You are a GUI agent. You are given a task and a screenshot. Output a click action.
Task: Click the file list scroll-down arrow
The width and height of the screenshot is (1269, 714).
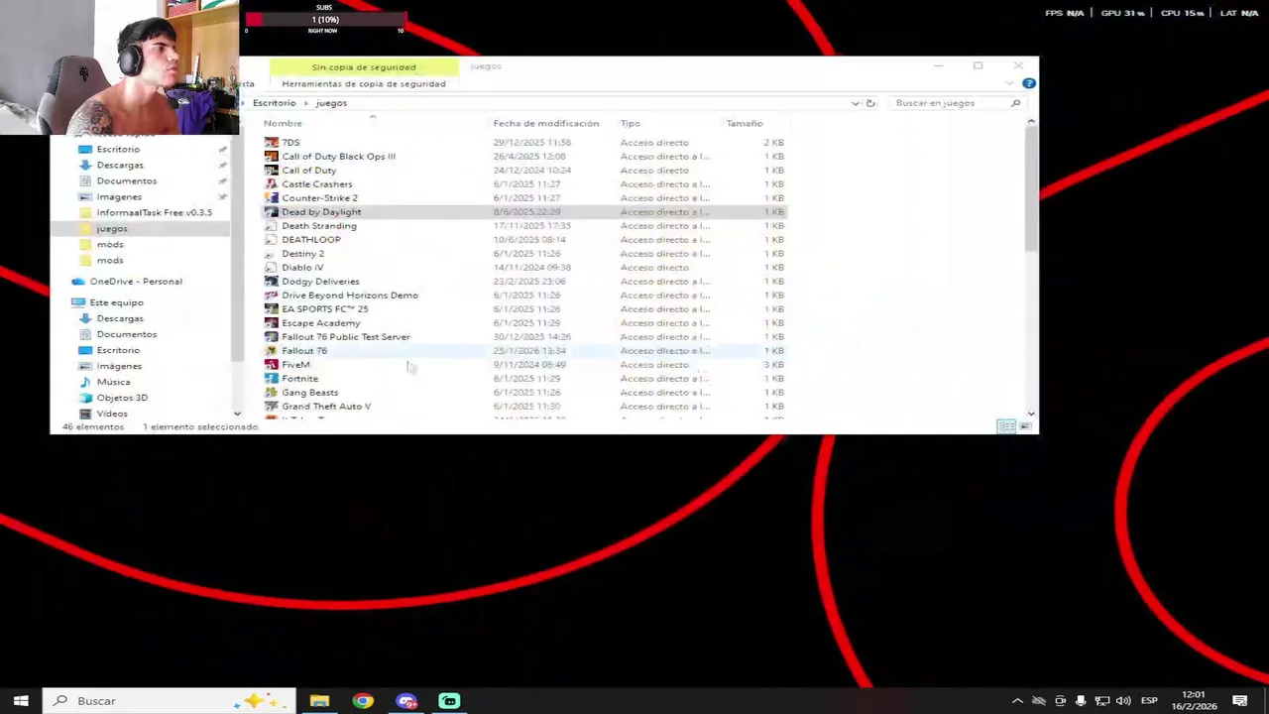point(1031,413)
